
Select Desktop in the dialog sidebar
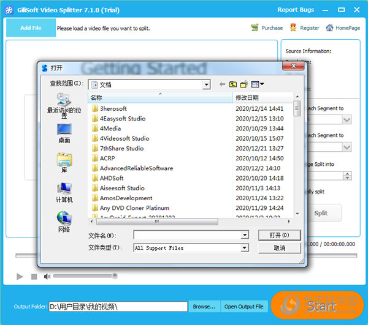click(64, 133)
